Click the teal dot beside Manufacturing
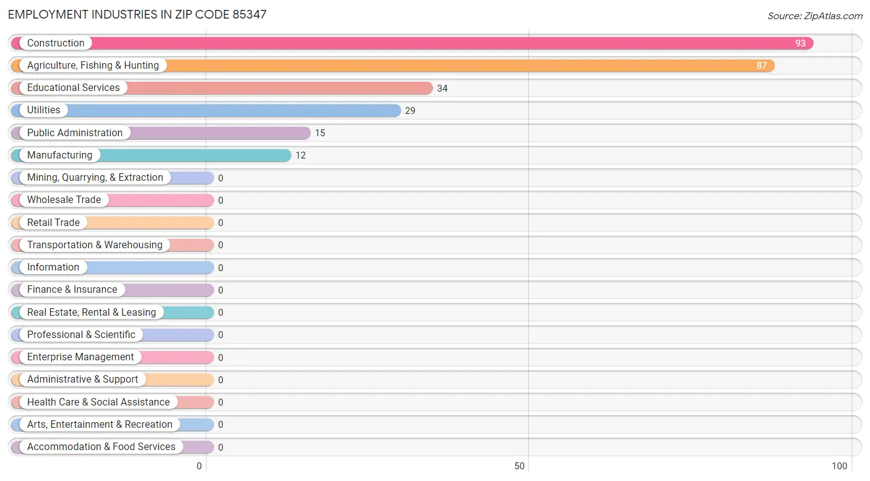Viewport: 870px width, 481px height. pos(17,155)
